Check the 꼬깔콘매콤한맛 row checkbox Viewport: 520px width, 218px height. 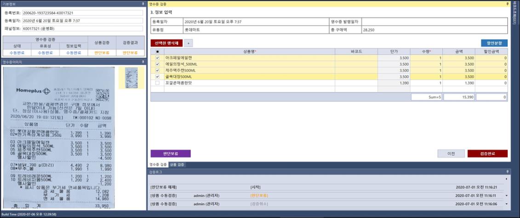pyautogui.click(x=157, y=83)
